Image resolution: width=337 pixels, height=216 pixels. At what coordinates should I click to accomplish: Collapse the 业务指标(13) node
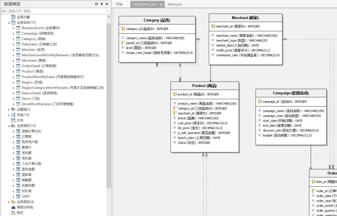(x=9, y=126)
